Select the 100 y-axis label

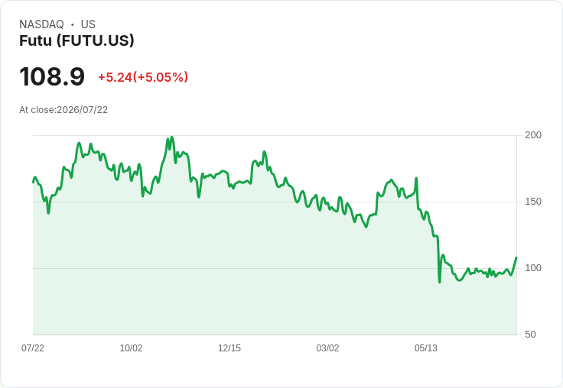pyautogui.click(x=533, y=268)
